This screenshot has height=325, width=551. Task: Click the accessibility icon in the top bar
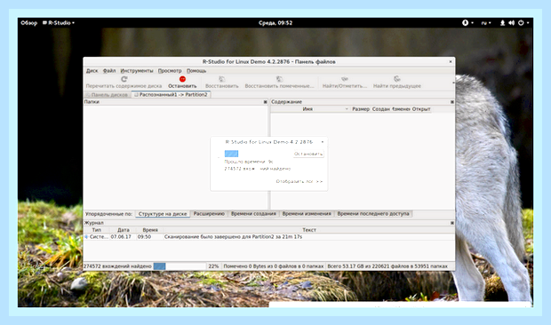[x=466, y=23]
